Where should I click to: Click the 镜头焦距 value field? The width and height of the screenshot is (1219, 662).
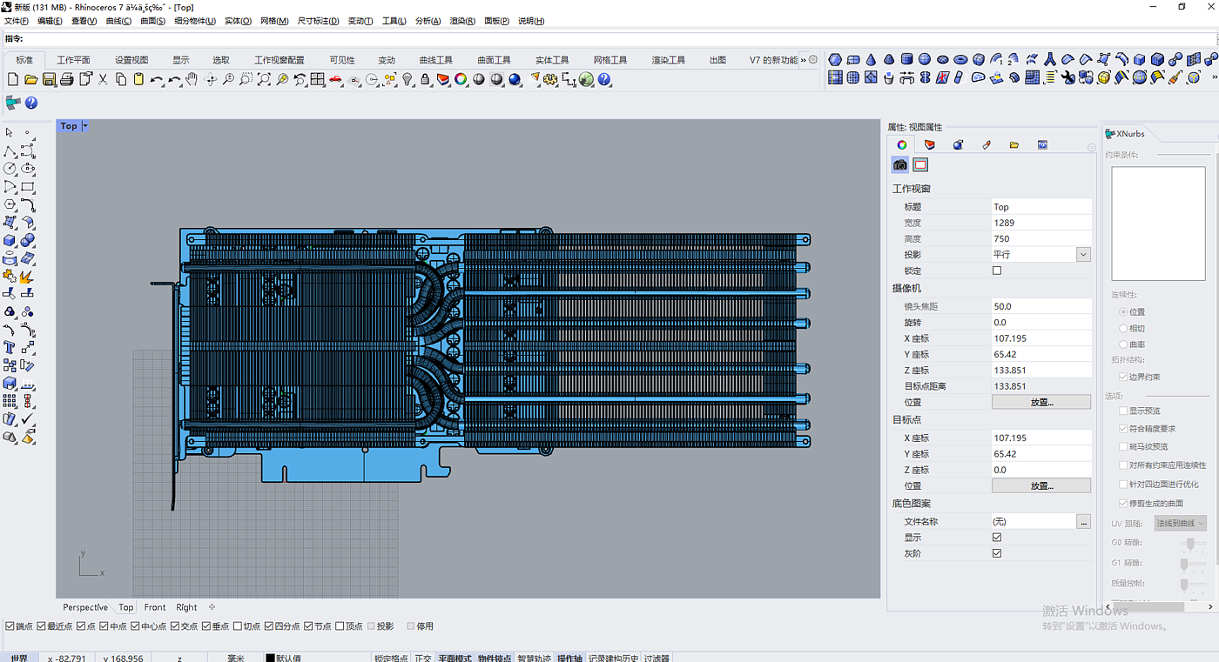[x=1041, y=306]
